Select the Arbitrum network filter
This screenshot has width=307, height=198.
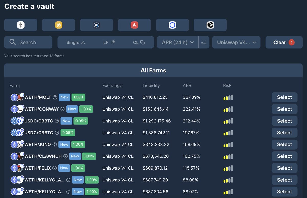click(x=96, y=25)
